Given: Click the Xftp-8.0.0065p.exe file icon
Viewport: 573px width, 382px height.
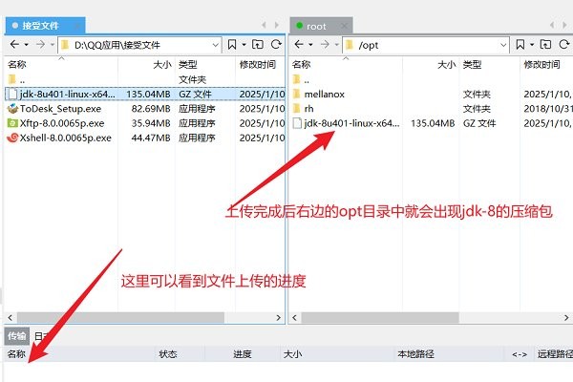Looking at the screenshot, I should [12, 123].
